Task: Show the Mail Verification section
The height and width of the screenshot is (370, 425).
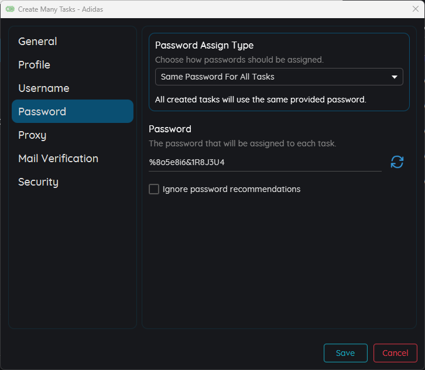Action: (58, 159)
